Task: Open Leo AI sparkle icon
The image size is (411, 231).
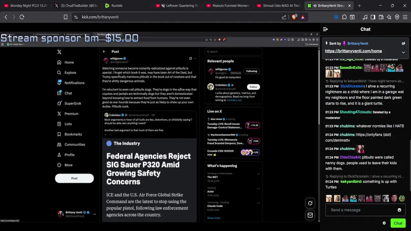Action: (x=389, y=17)
